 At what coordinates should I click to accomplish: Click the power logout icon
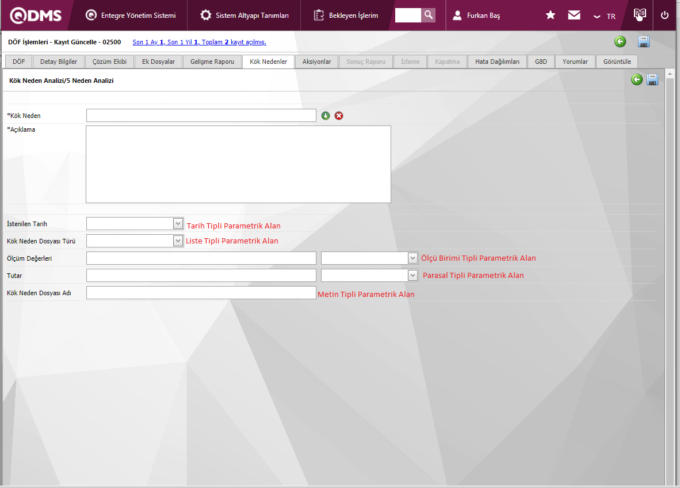pos(664,15)
